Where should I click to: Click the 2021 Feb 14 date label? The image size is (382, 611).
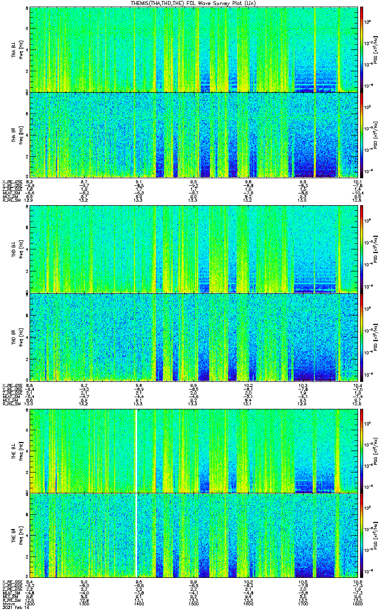coord(15,607)
